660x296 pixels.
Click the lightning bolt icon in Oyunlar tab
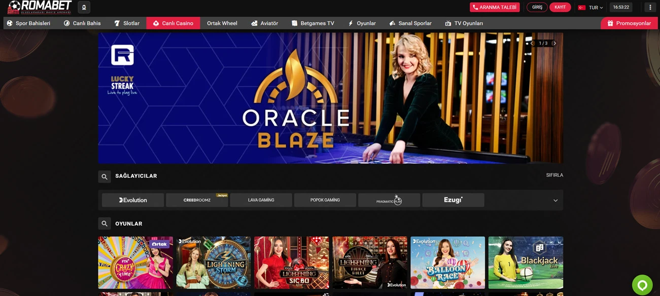tap(351, 23)
